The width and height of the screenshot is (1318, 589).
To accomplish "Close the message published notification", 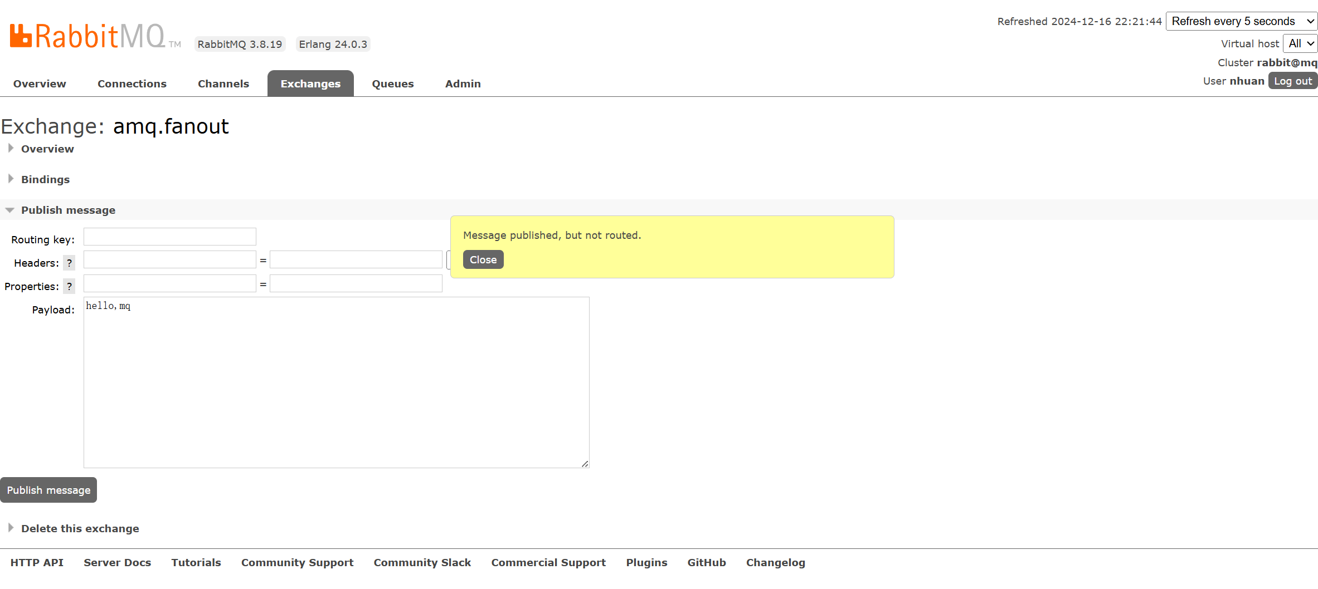I will [x=483, y=259].
